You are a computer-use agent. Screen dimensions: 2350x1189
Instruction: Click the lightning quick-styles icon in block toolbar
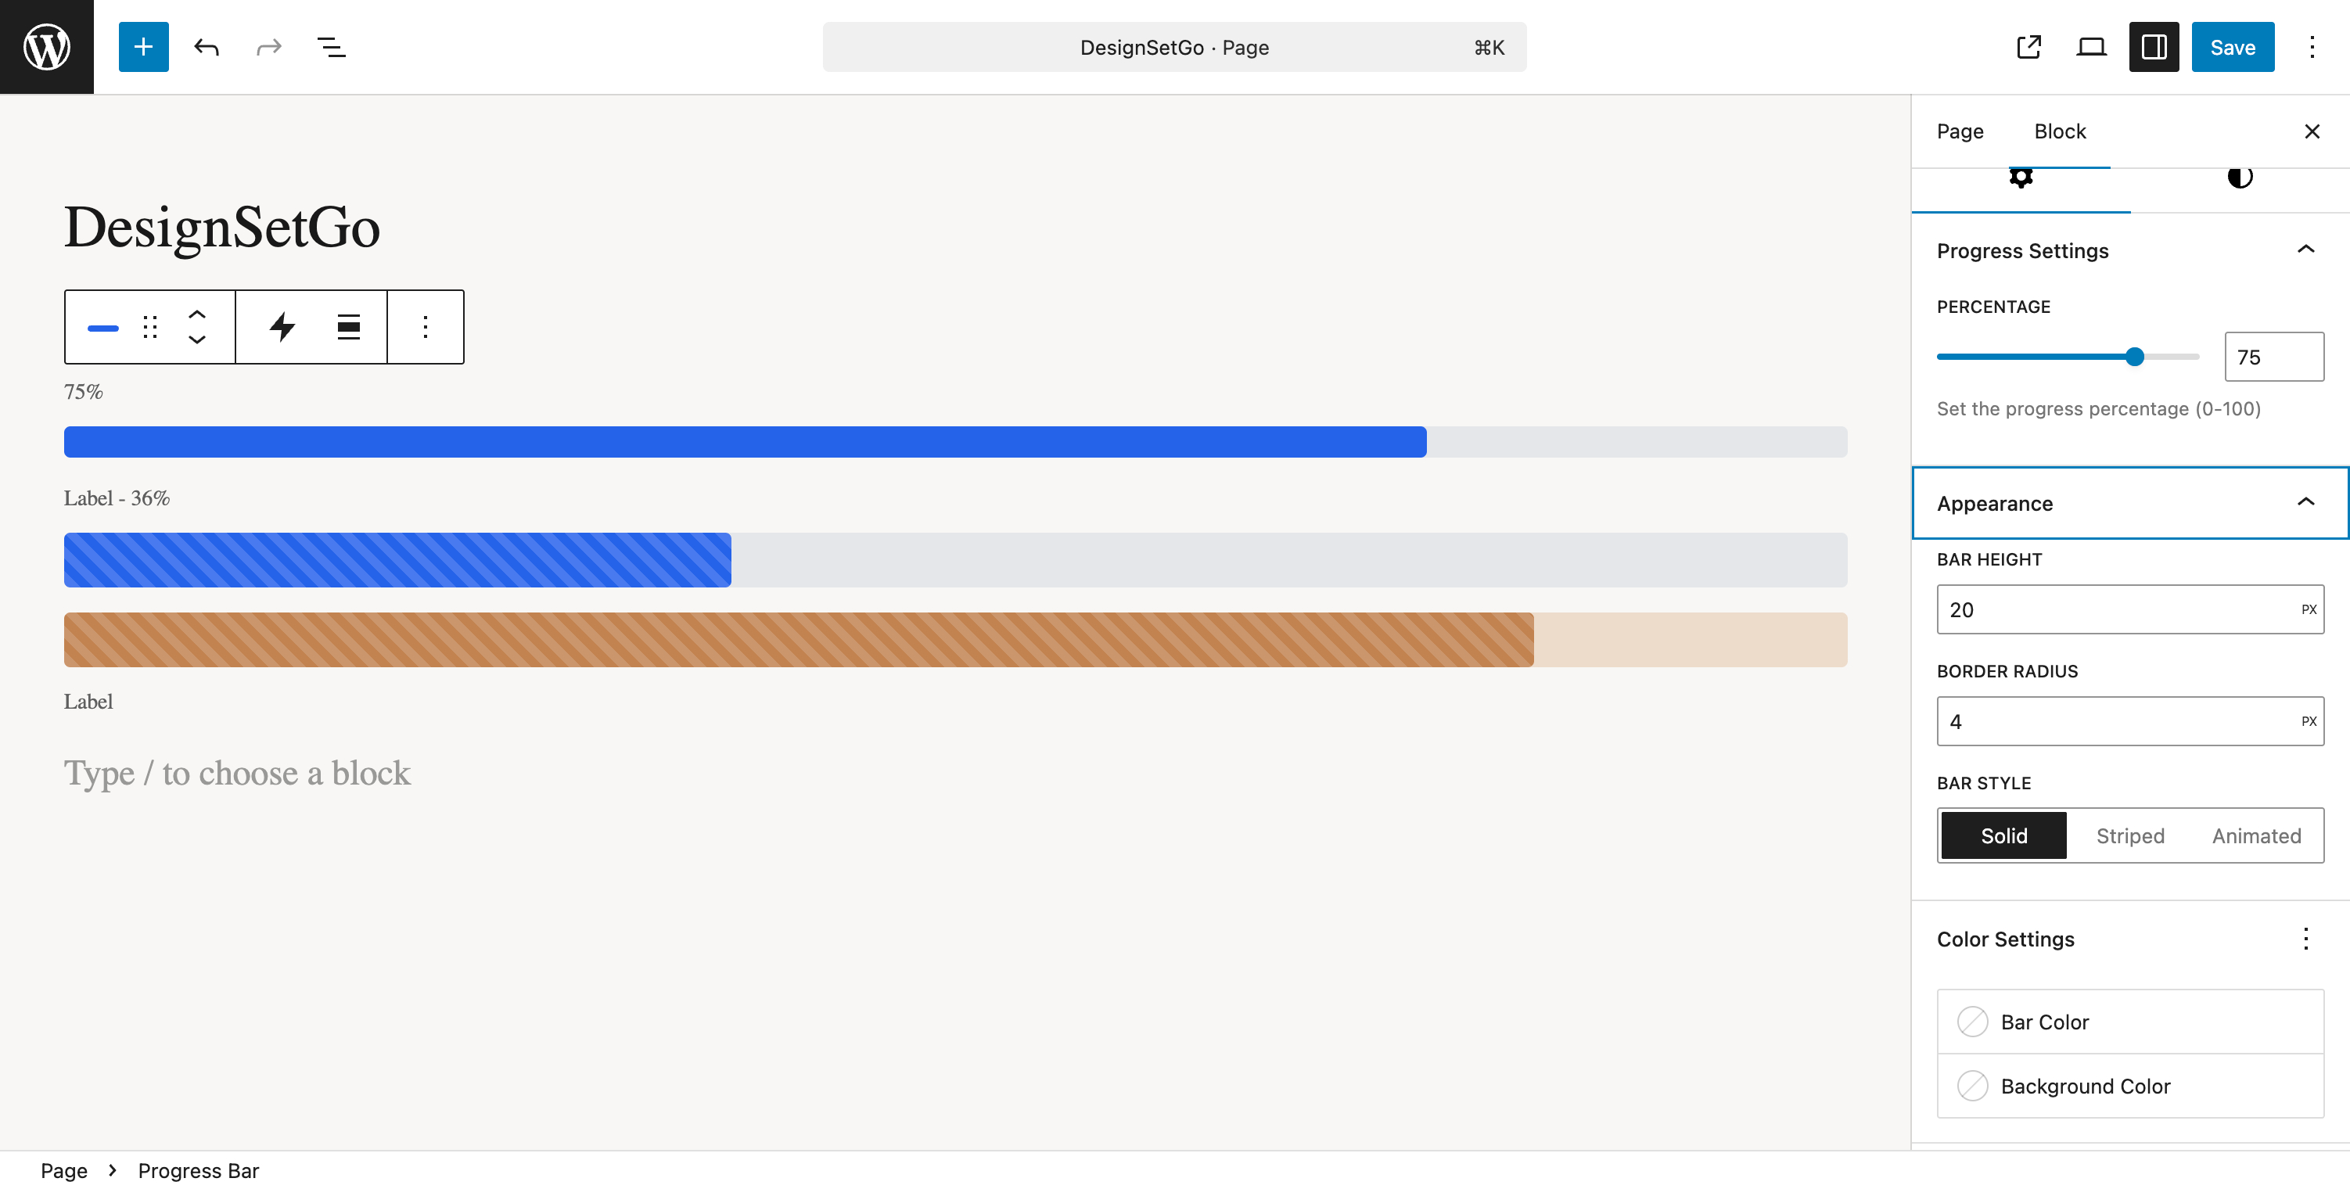point(284,325)
